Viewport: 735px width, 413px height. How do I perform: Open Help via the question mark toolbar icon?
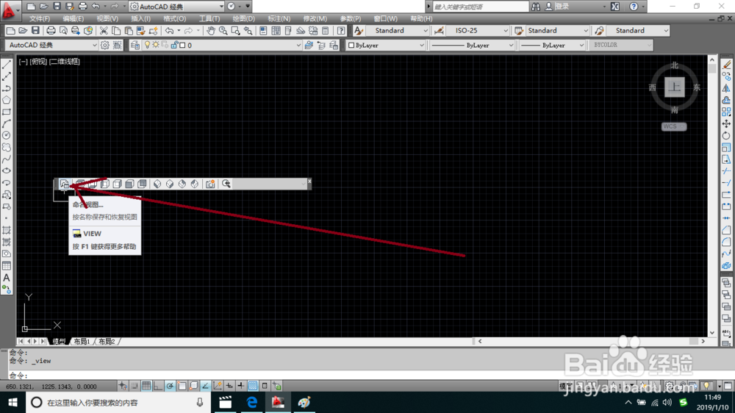(341, 30)
